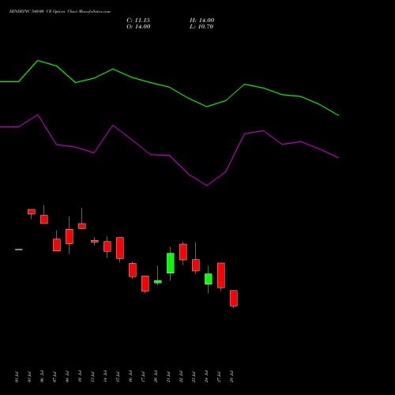This screenshot has height=395, width=395.
Task: Click the 21 Jul date label
Action: click(168, 377)
